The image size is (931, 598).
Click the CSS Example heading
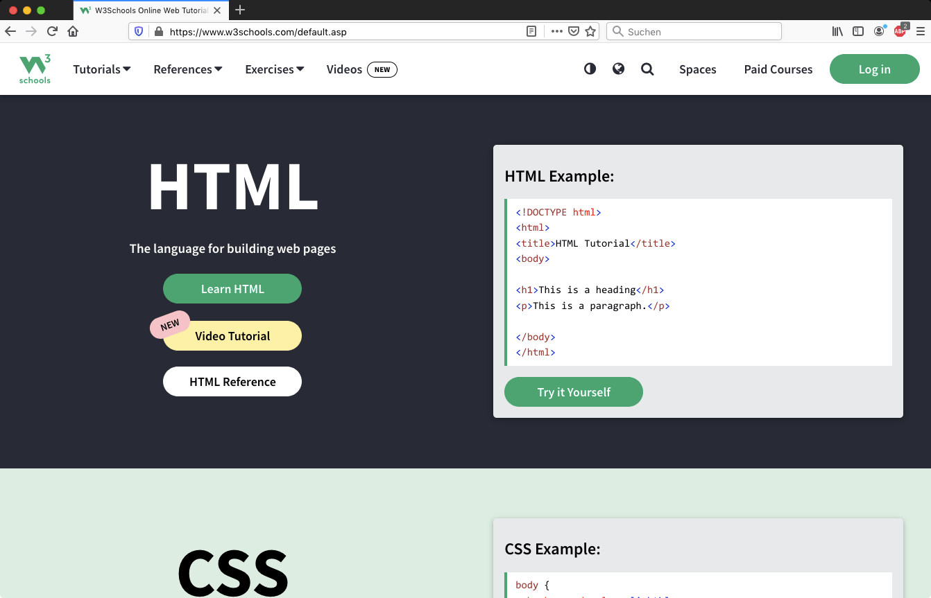552,549
